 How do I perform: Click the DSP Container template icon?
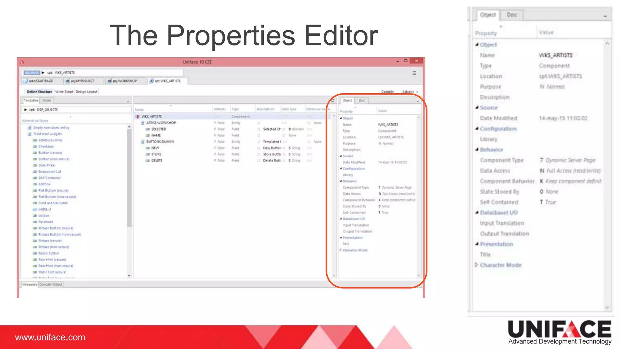pyautogui.click(x=35, y=178)
